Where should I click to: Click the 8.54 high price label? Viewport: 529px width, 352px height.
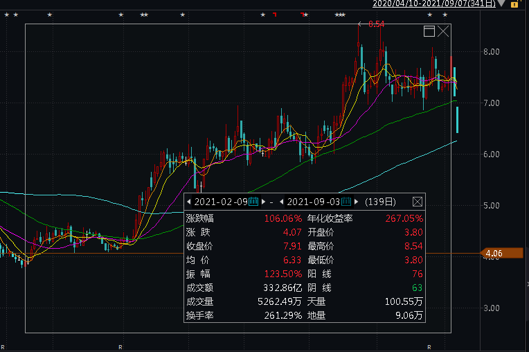[x=376, y=24]
